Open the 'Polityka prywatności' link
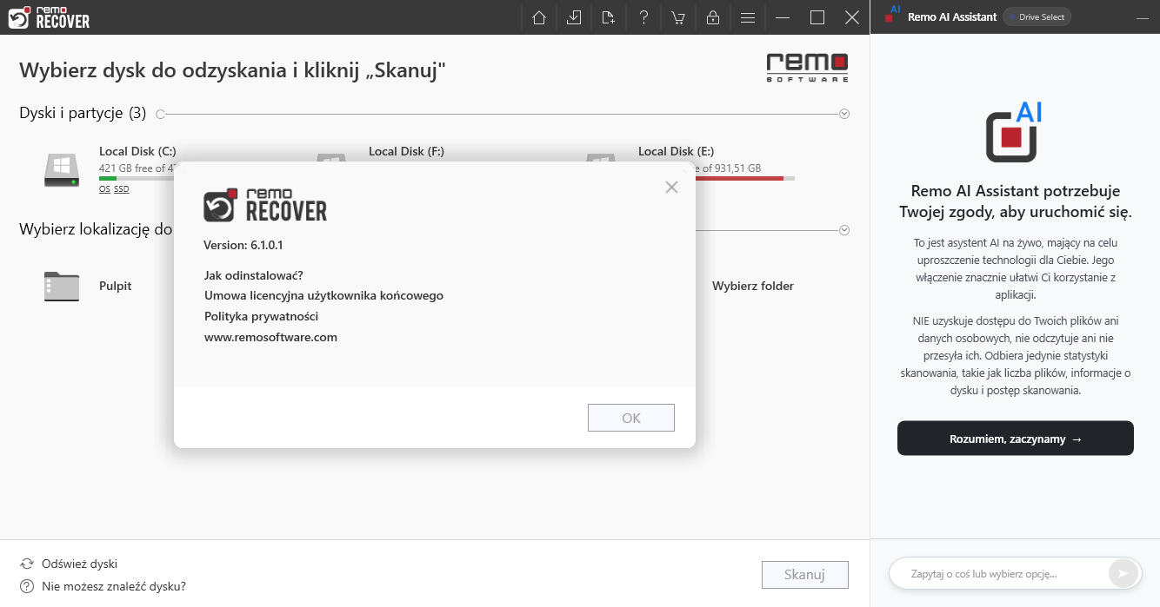Image resolution: width=1160 pixels, height=607 pixels. 261,316
